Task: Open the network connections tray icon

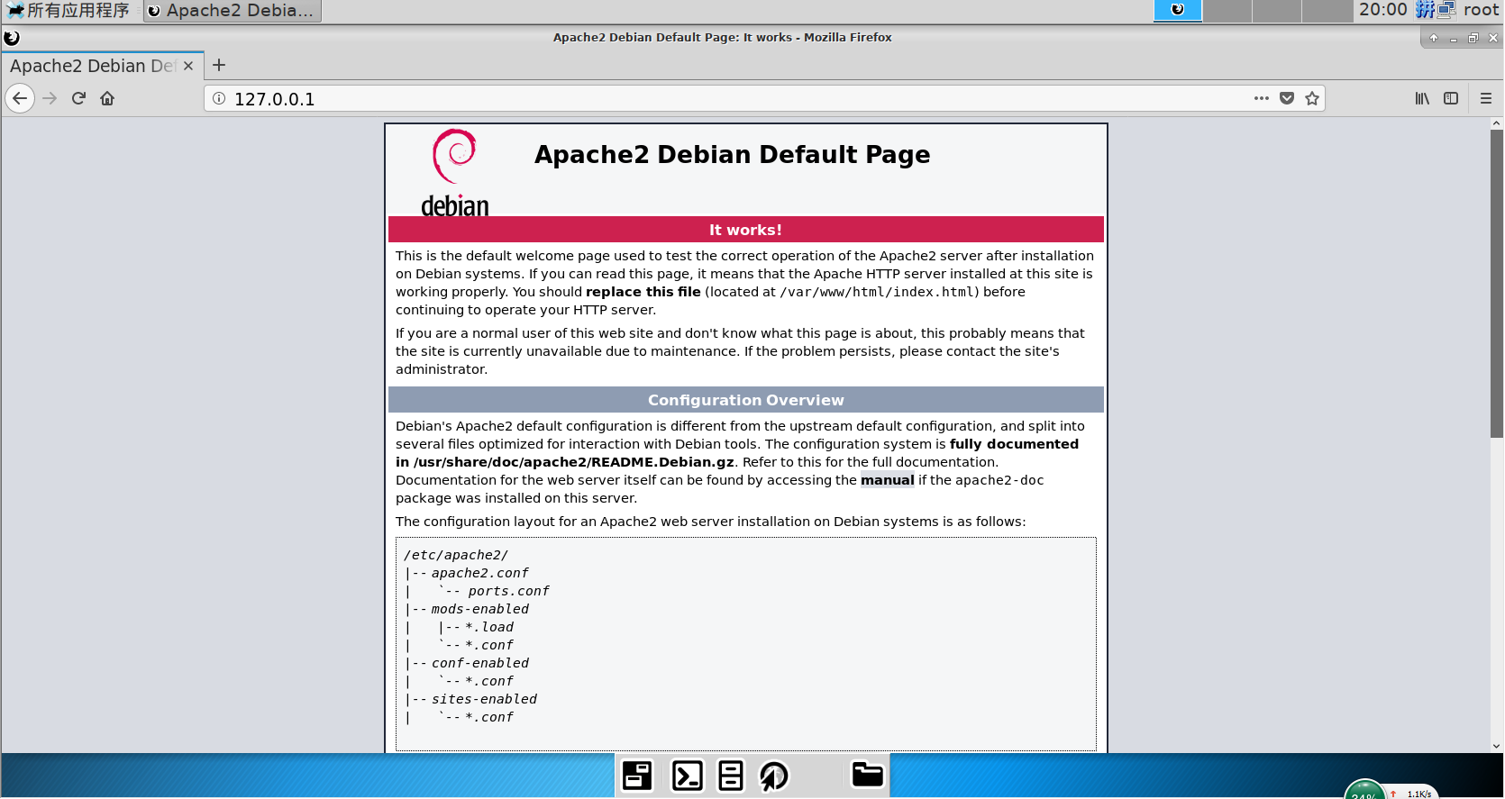Action: click(1446, 10)
